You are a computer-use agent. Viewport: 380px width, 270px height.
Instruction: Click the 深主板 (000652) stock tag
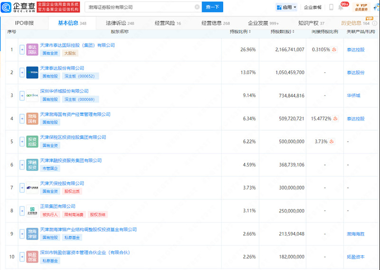click(x=80, y=76)
